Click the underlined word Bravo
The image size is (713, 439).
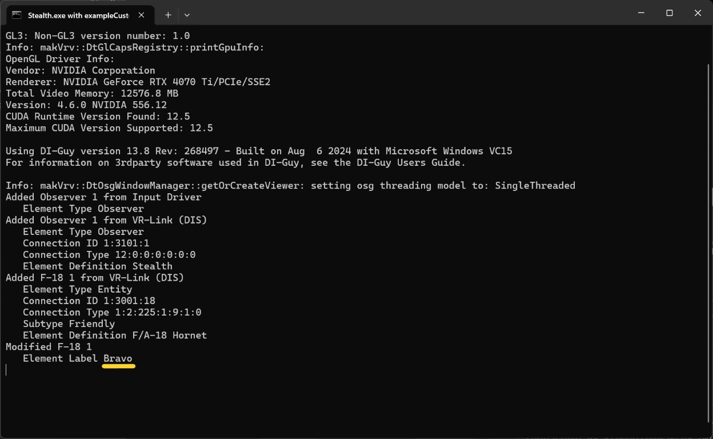118,358
